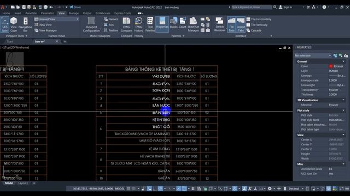Click the Plot printer icon

coord(45,7)
